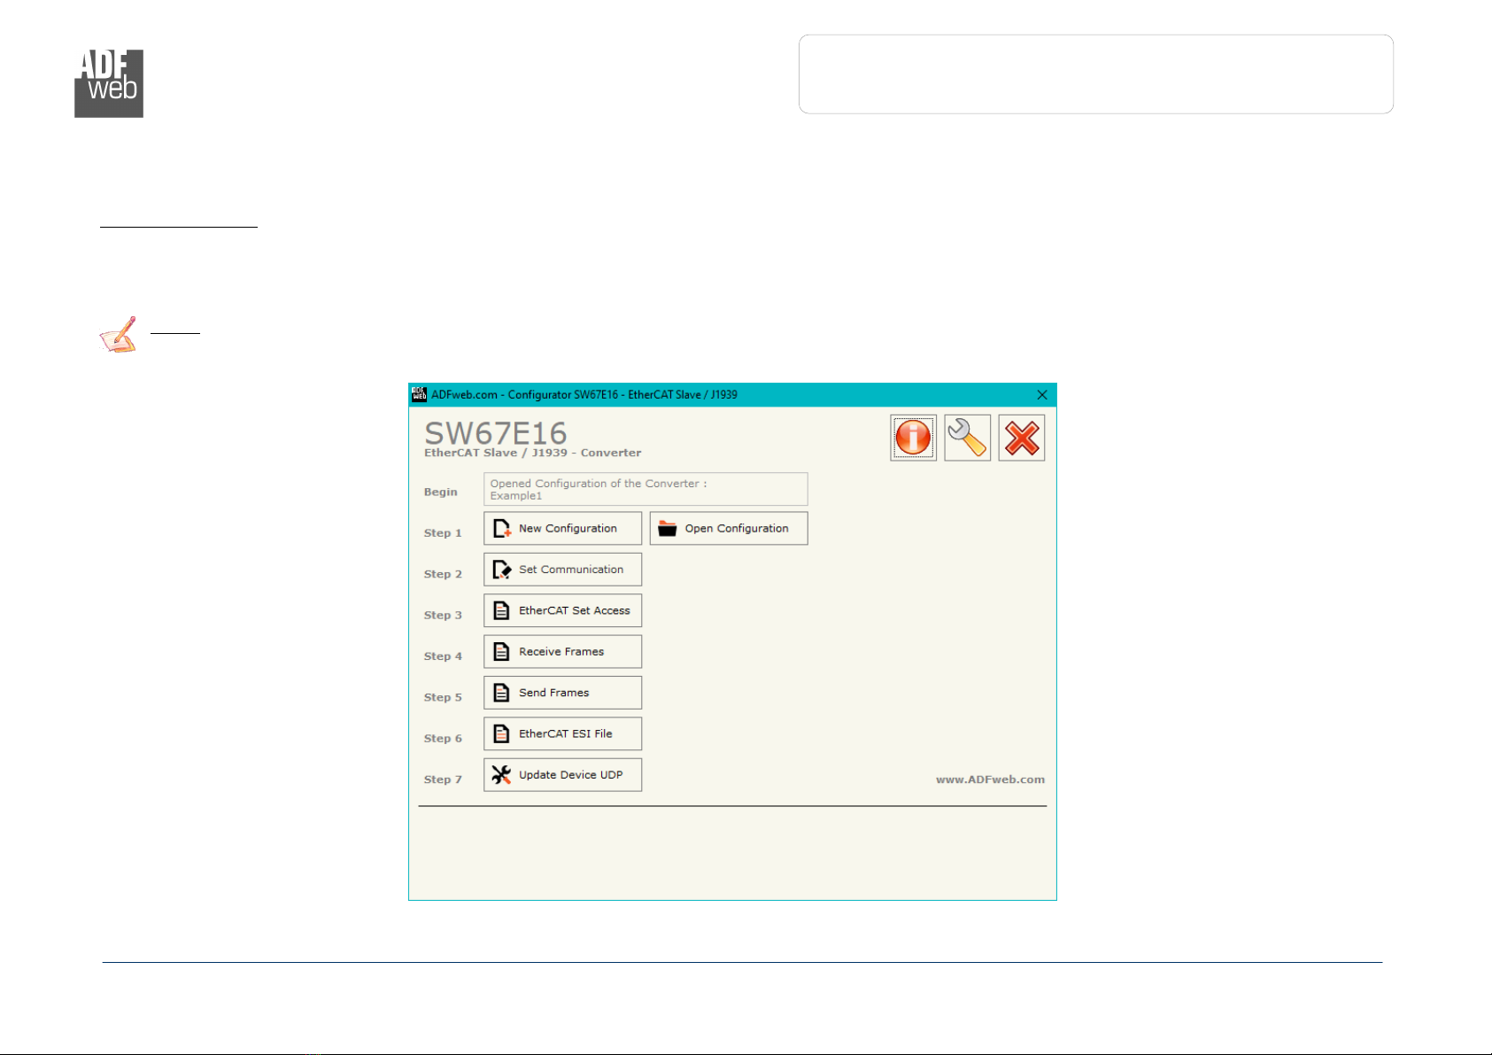Click the Step 2 label
The width and height of the screenshot is (1492, 1055).
(443, 574)
